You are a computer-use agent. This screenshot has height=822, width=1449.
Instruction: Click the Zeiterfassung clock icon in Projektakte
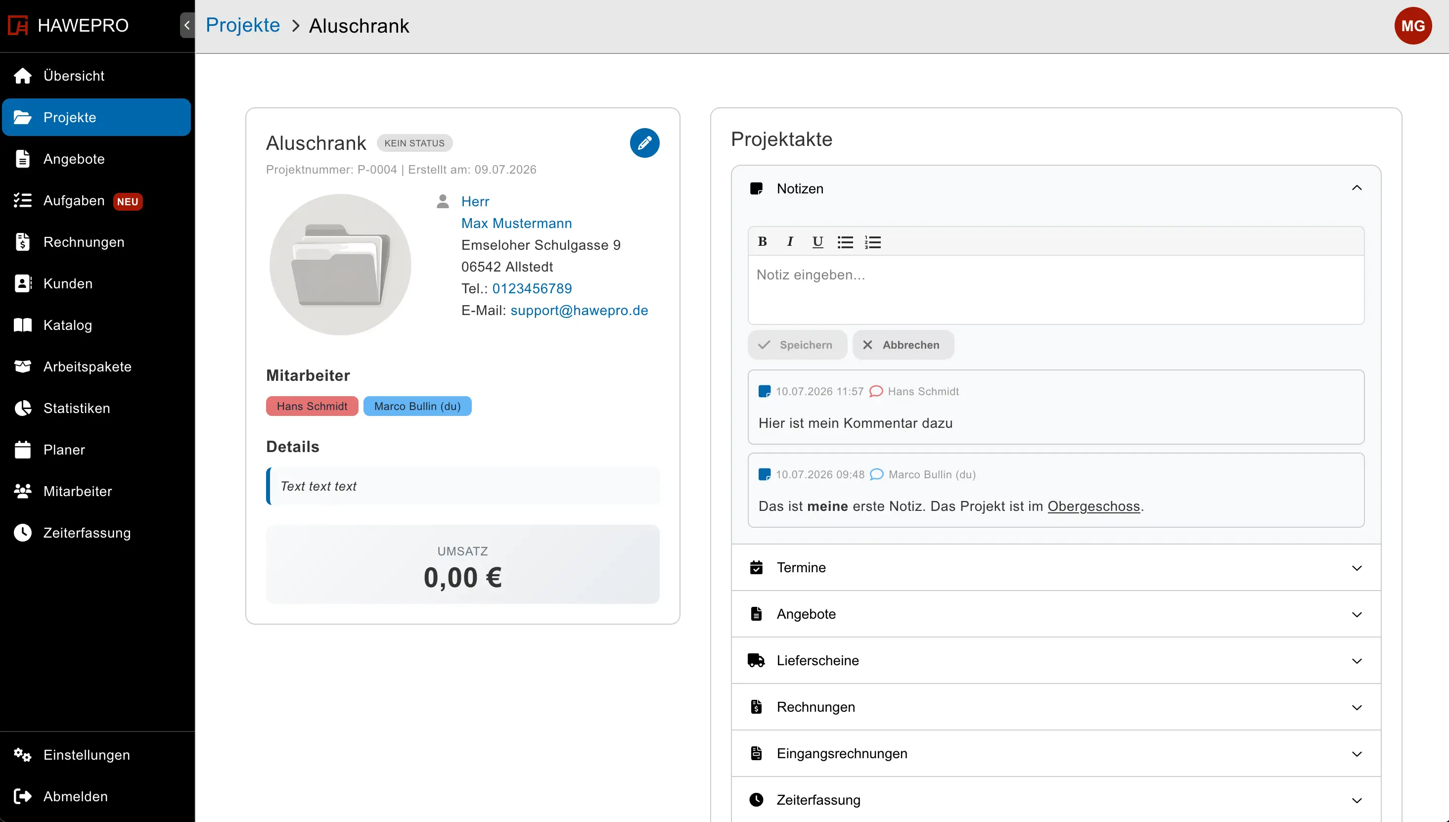(x=756, y=800)
